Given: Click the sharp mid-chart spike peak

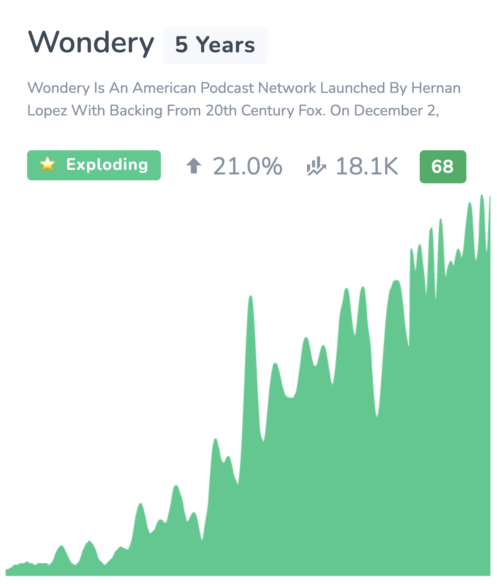Looking at the screenshot, I should [251, 298].
